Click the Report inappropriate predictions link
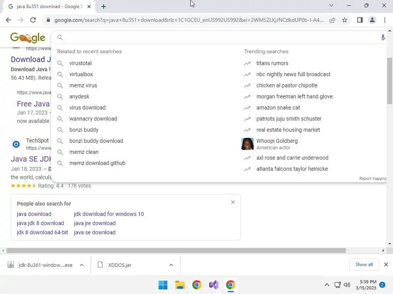This screenshot has width=393, height=294. click(373, 178)
